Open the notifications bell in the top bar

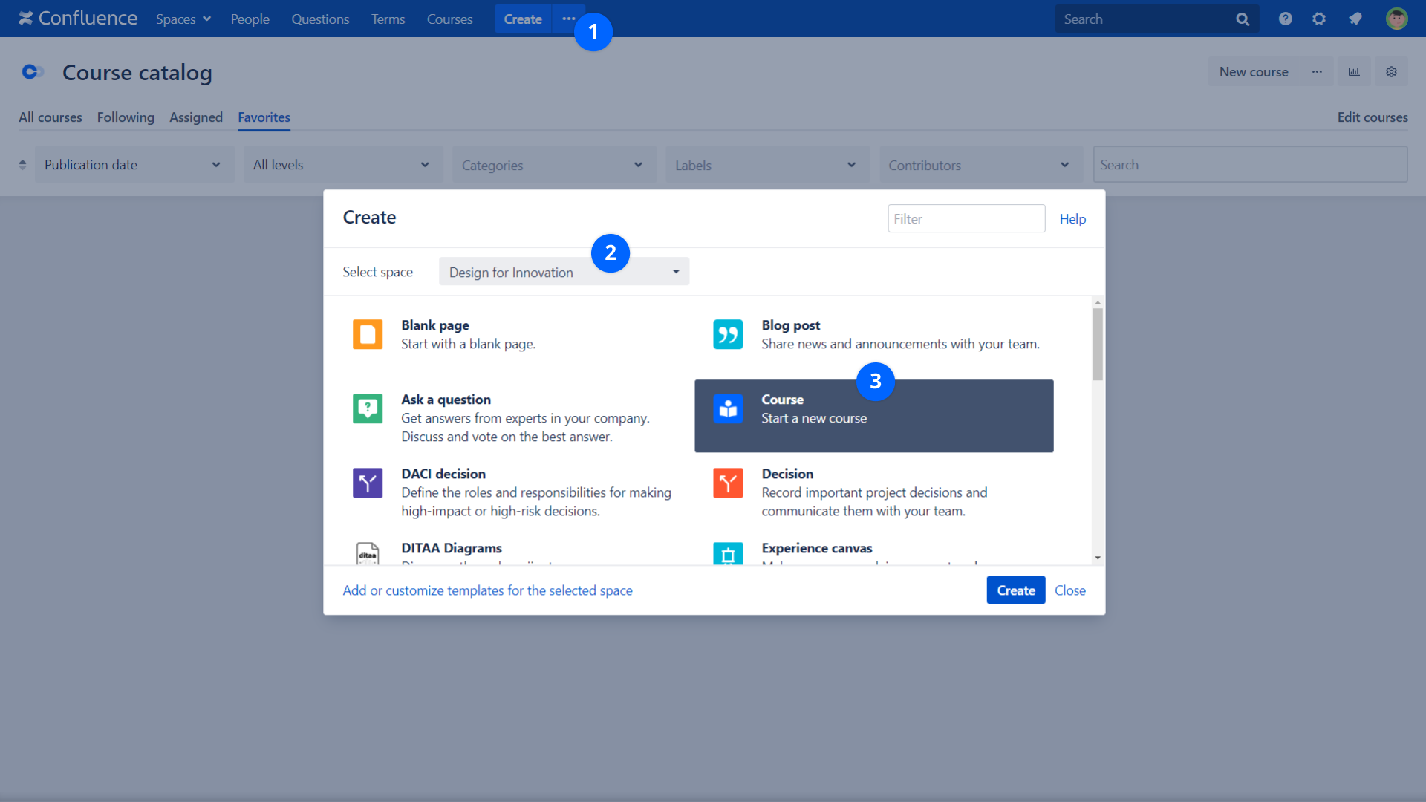coord(1355,19)
